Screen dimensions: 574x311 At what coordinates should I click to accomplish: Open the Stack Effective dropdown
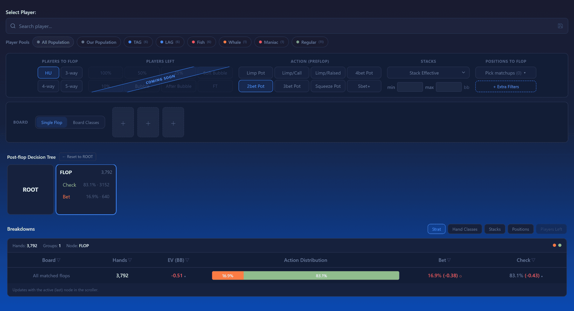coord(428,73)
